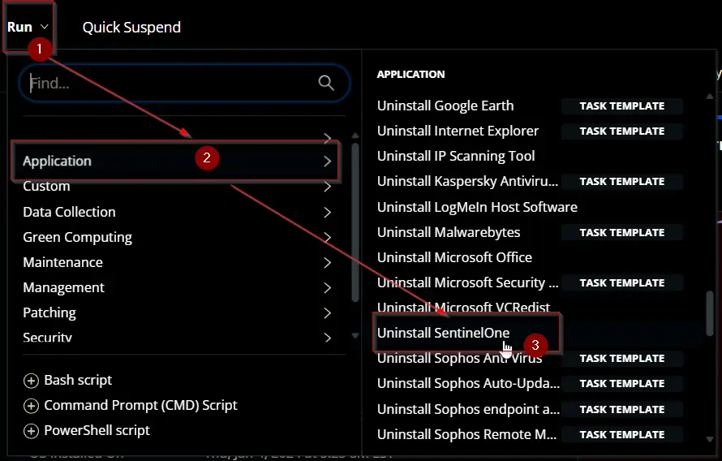The width and height of the screenshot is (722, 461).
Task: Expand the Custom chevron arrow
Action: point(328,187)
